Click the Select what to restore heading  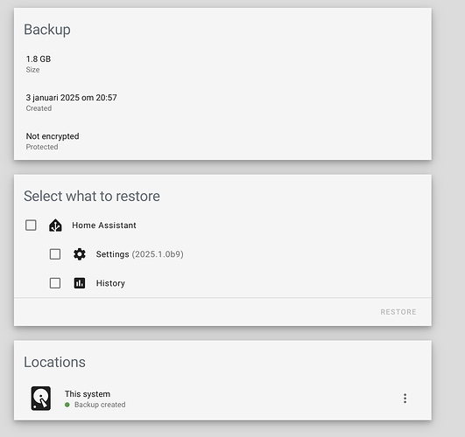(x=92, y=196)
